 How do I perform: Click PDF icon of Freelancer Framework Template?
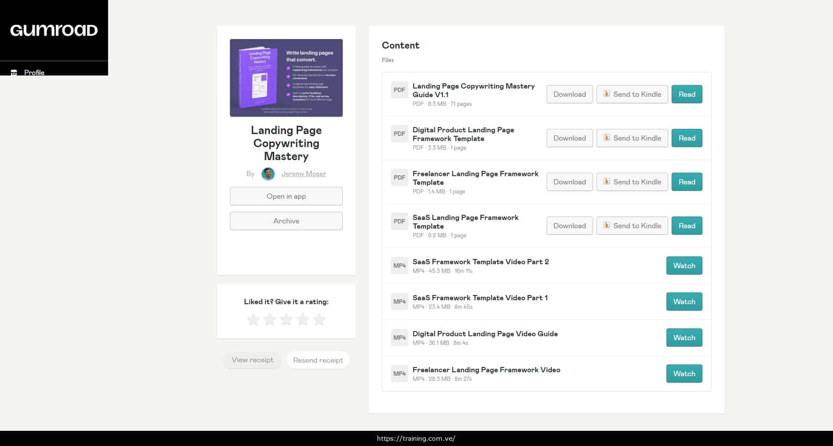point(399,177)
